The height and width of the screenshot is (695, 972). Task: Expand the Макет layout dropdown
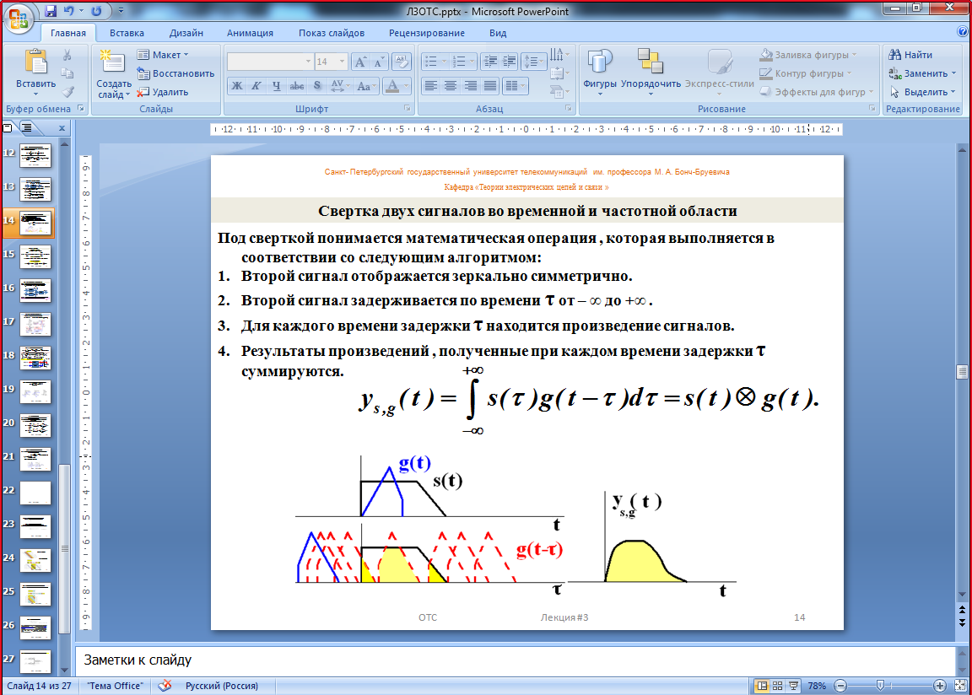click(165, 55)
